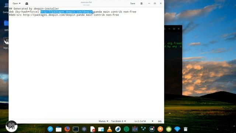
Task: Open the Tab Width 8 dropdown
Action: [x=118, y=121]
